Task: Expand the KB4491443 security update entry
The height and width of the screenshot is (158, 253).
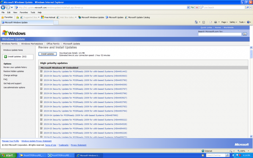Action: click(41, 72)
